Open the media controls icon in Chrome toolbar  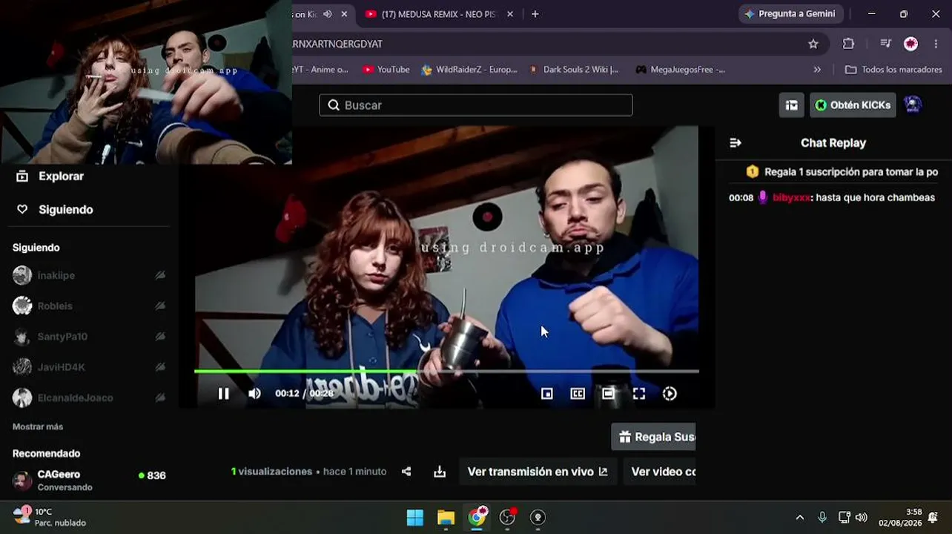click(x=885, y=44)
